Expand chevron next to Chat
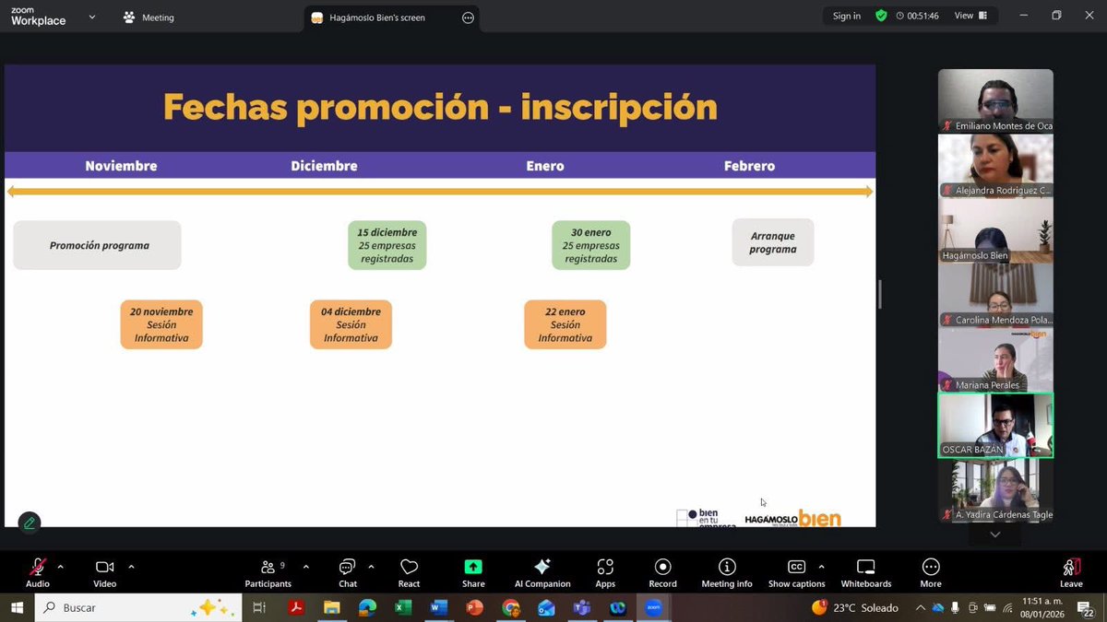 tap(371, 567)
